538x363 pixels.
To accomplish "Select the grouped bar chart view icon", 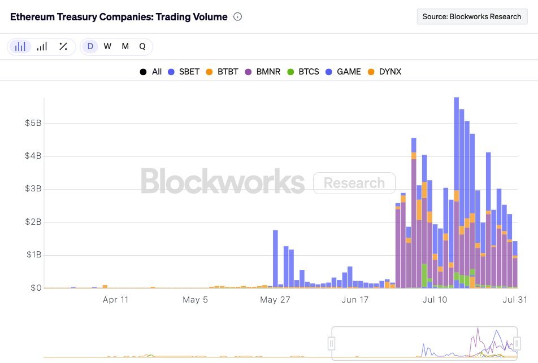I will pos(20,46).
